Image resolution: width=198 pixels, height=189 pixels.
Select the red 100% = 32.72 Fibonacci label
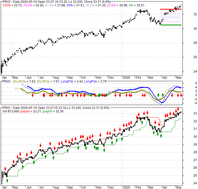[12, 5]
